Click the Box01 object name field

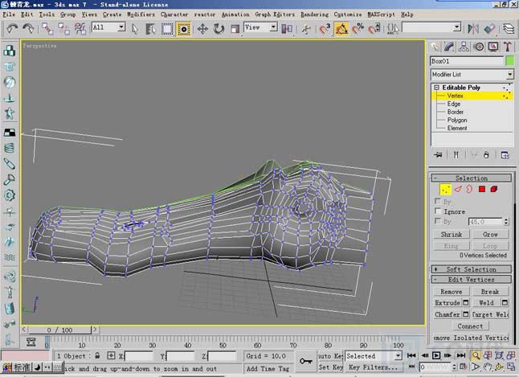coord(467,61)
